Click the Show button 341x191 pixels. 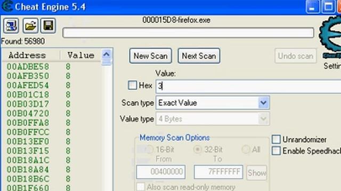tap(257, 173)
